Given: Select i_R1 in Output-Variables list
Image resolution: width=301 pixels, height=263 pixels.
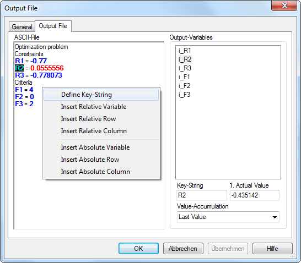Looking at the screenshot, I should (185, 51).
